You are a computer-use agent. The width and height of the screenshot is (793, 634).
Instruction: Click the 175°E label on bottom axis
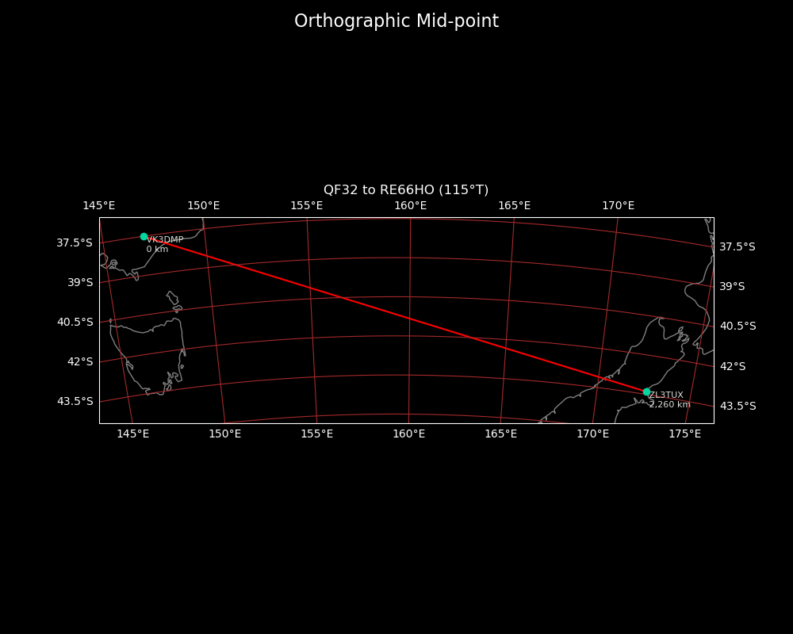tap(684, 433)
